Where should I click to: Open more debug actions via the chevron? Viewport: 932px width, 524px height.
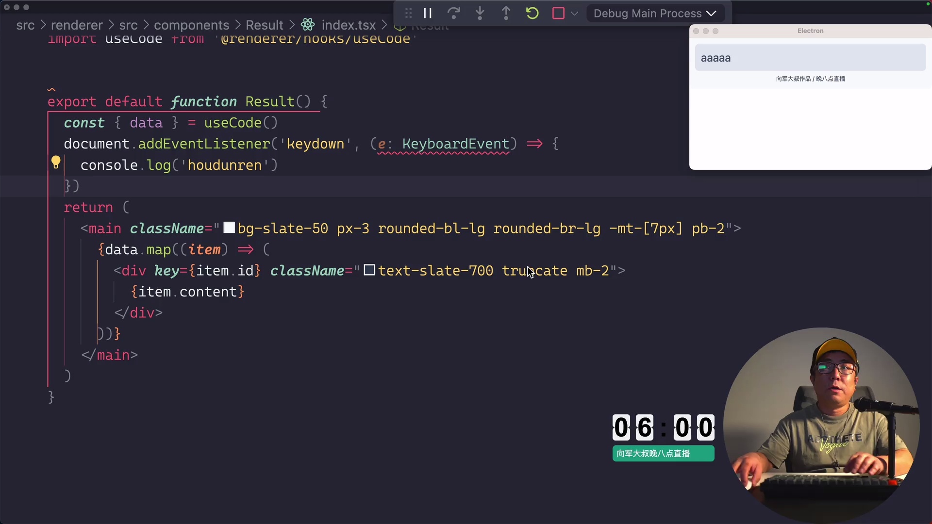click(575, 13)
